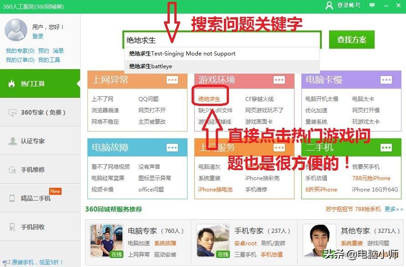Click 玩游戏太卡 item

[366, 122]
